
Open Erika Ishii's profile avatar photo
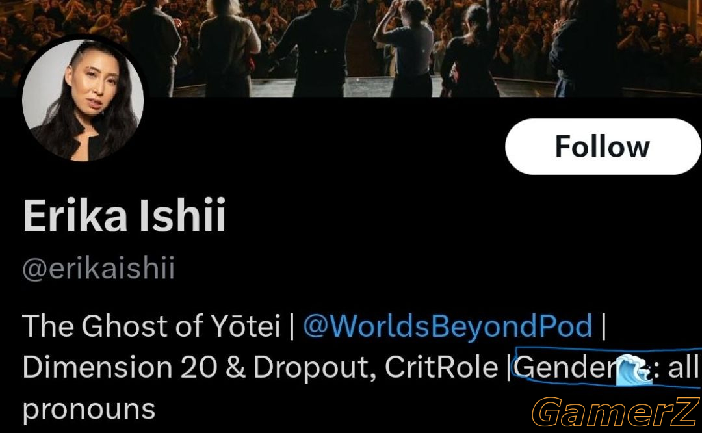[83, 100]
